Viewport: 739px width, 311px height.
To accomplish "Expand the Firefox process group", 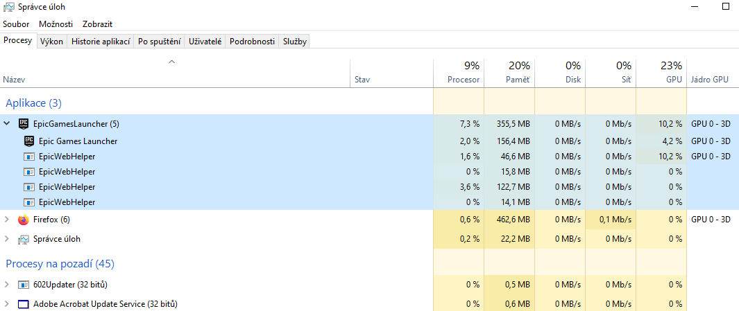I will [7, 220].
